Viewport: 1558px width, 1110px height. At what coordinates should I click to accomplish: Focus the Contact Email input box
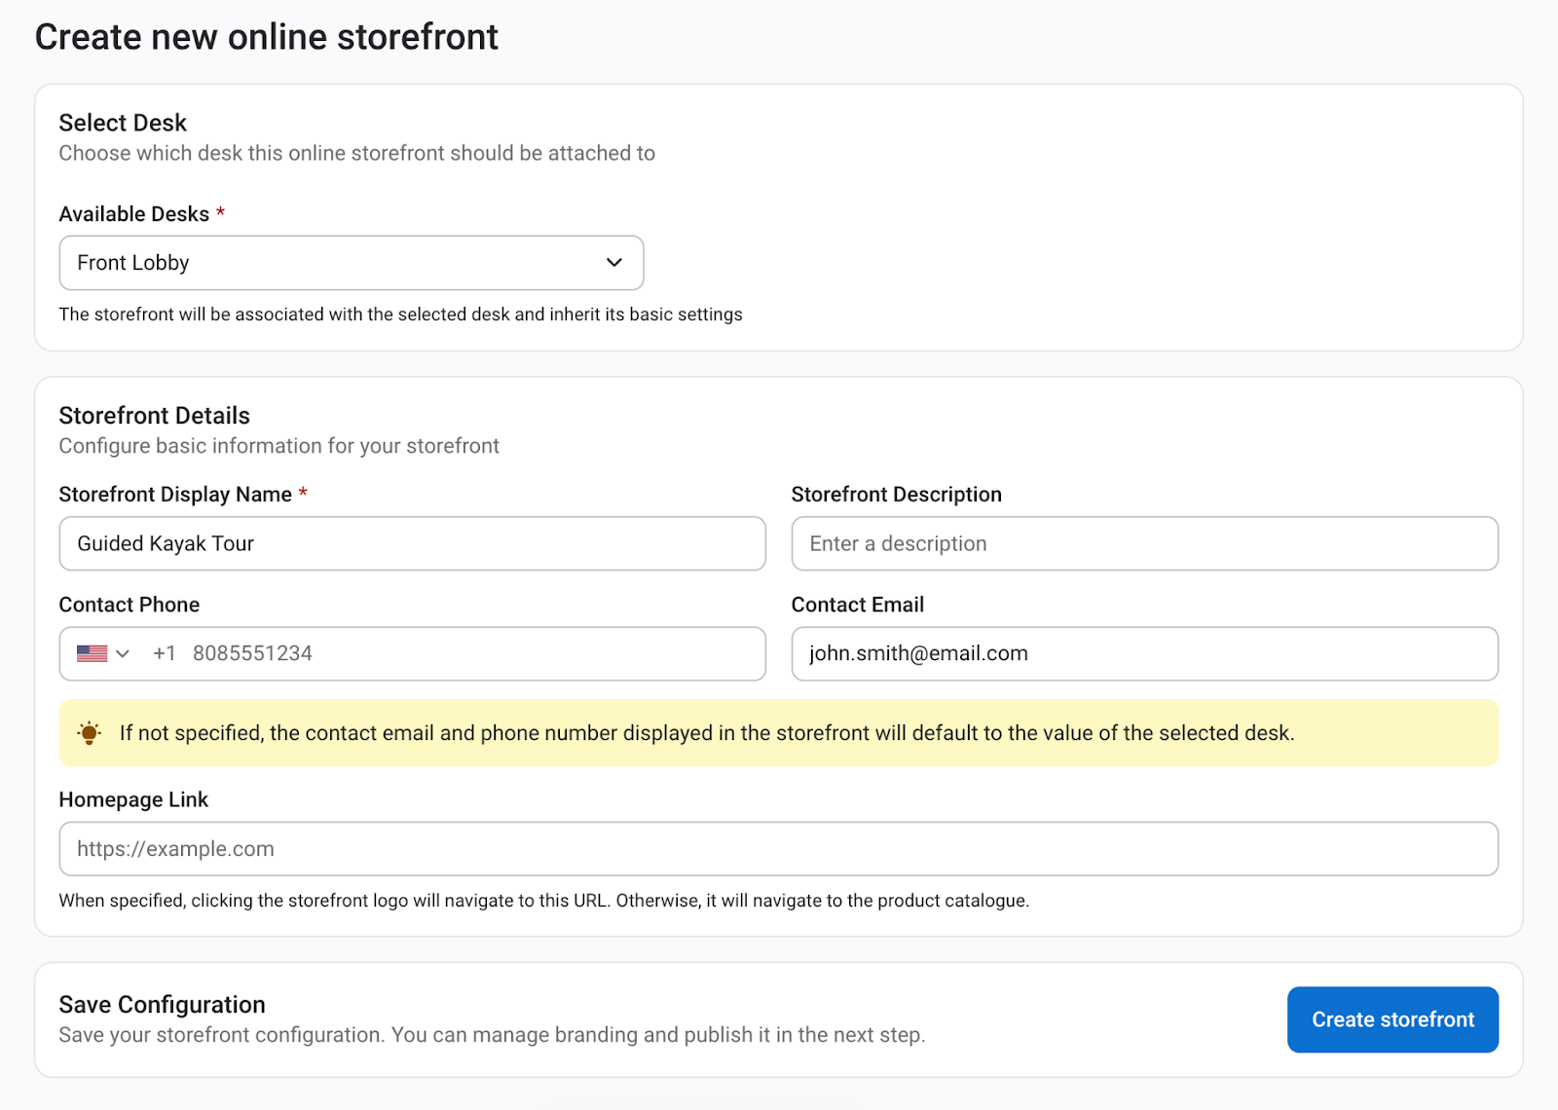(x=1144, y=653)
